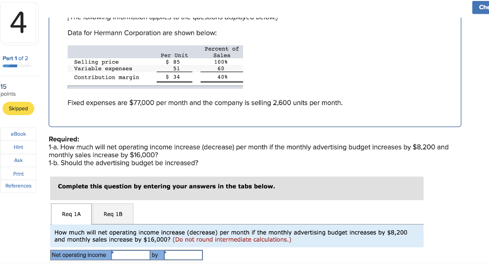Screen dimensions: 489x267
Task: Click the 'Per Unit' column header
Action: tap(174, 55)
